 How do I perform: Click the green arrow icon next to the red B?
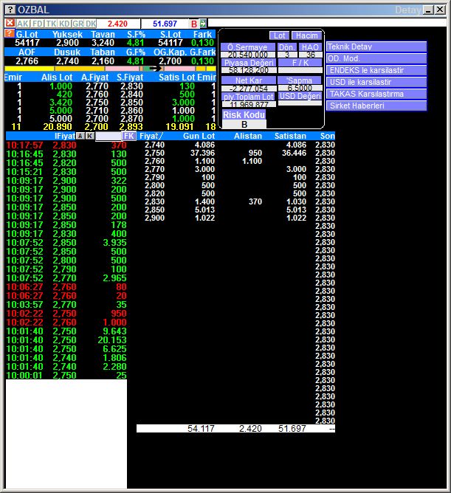coord(203,24)
